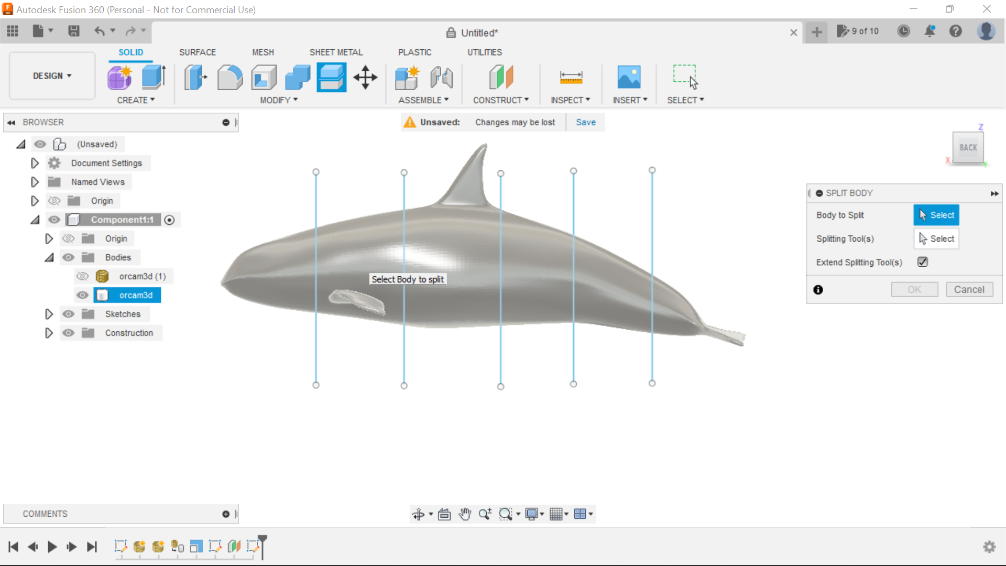Click the Save document icon
This screenshot has height=566, width=1006.
pos(73,31)
